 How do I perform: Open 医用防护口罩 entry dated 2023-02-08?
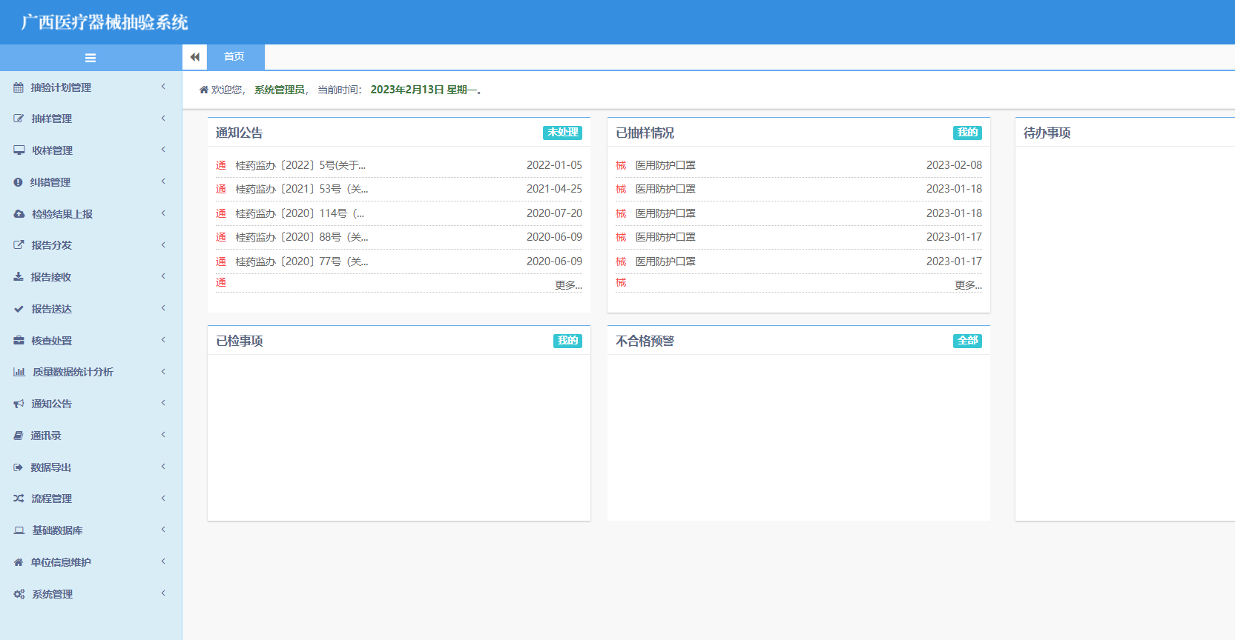click(665, 165)
